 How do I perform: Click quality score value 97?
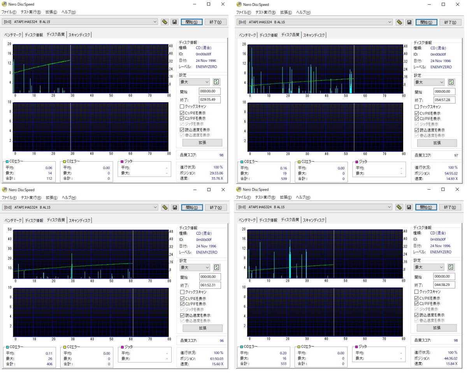point(456,155)
